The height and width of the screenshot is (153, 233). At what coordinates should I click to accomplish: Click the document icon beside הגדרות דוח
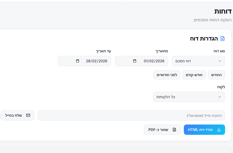pyautogui.click(x=223, y=38)
